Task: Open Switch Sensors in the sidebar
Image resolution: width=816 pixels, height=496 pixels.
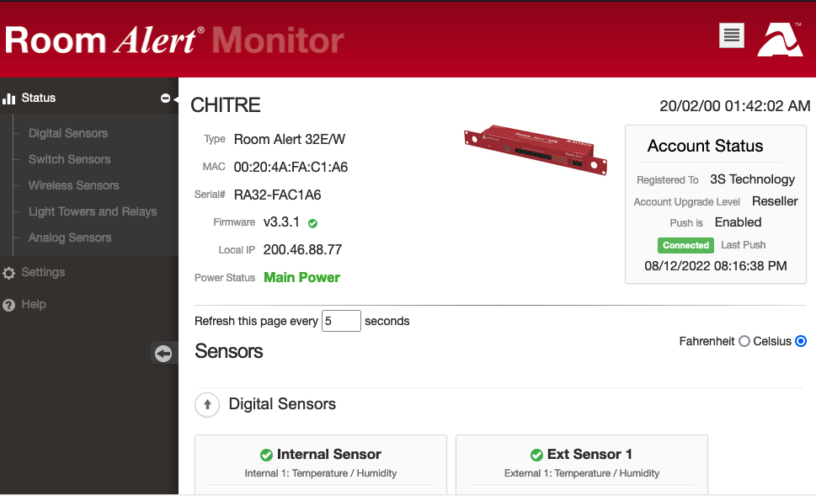Action: (x=69, y=159)
